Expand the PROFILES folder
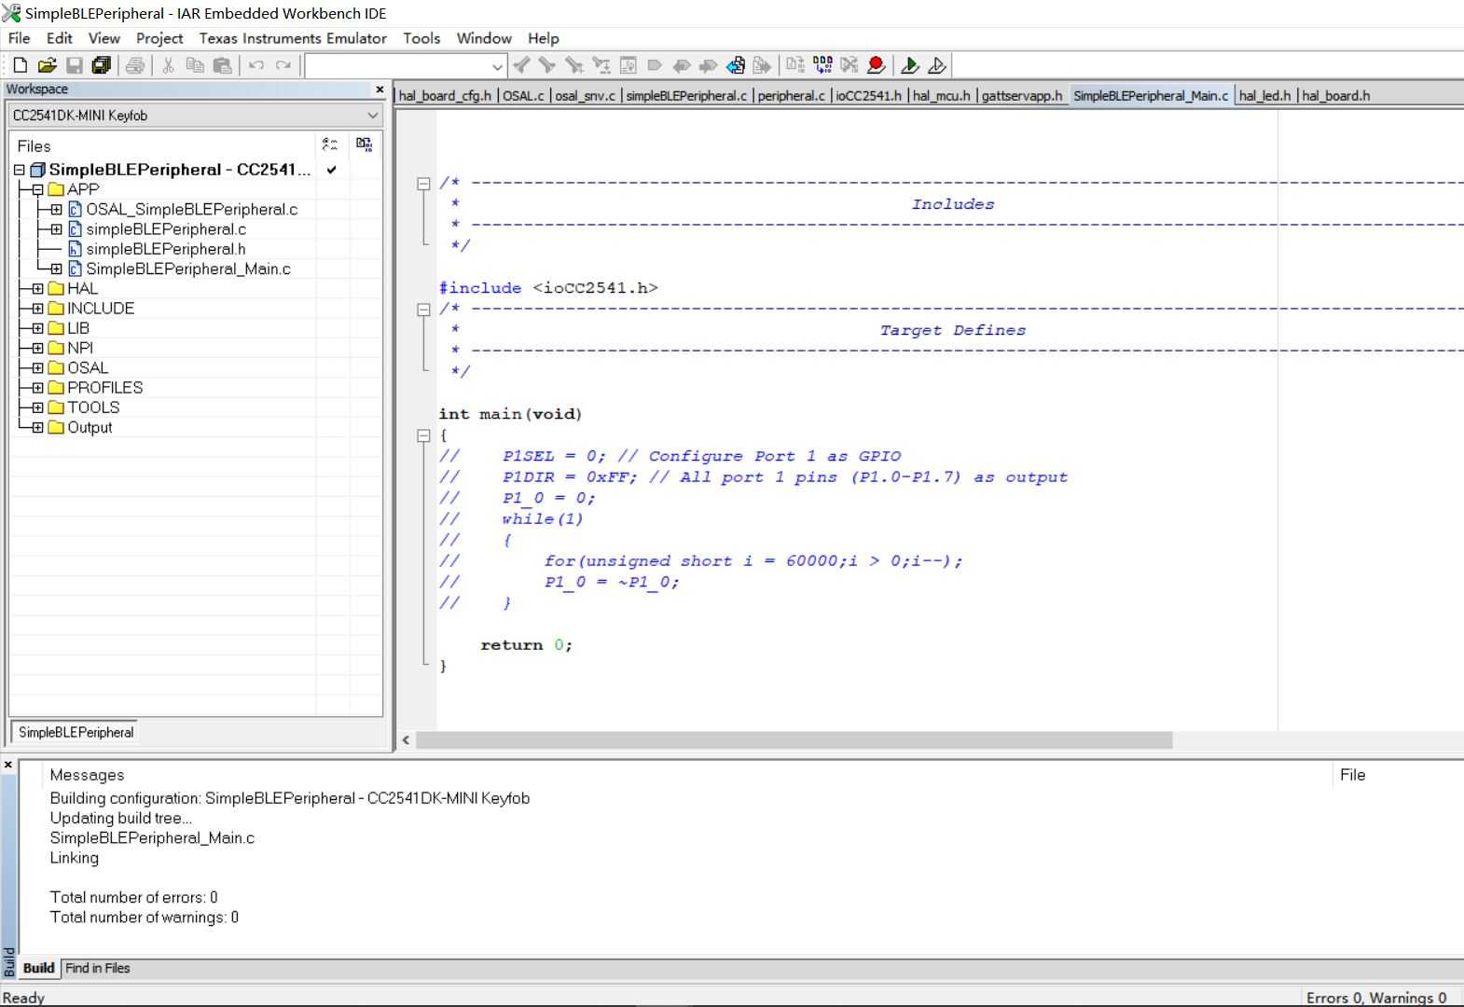1464x1007 pixels. click(x=37, y=388)
